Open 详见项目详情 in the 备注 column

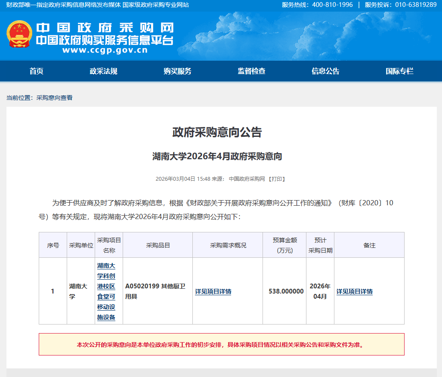[355, 291]
